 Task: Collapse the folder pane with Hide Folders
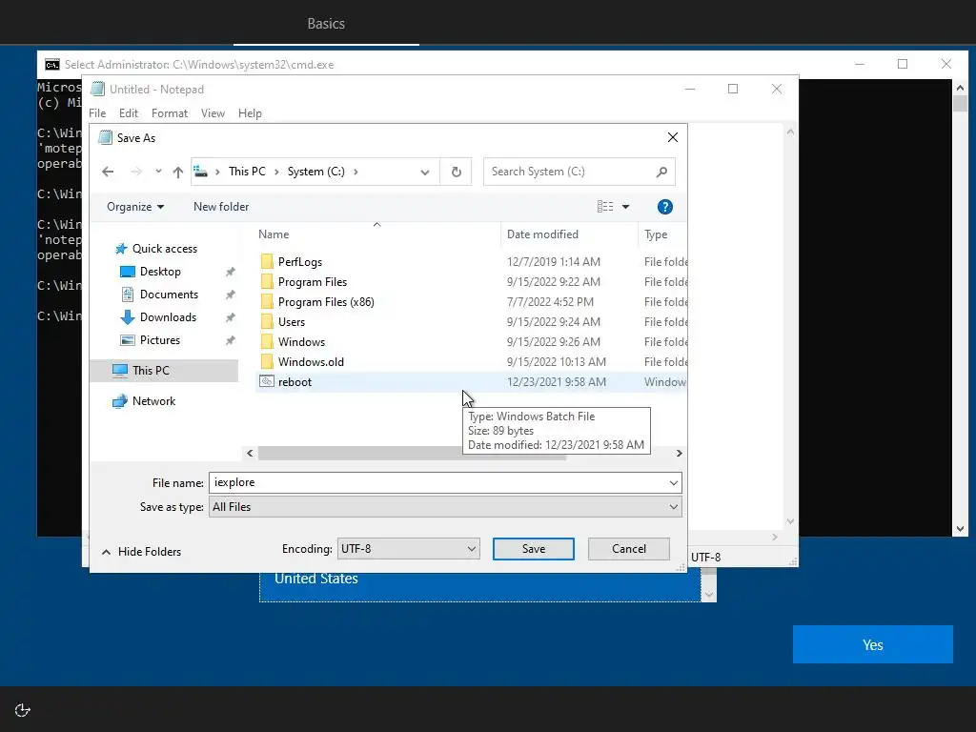click(141, 552)
